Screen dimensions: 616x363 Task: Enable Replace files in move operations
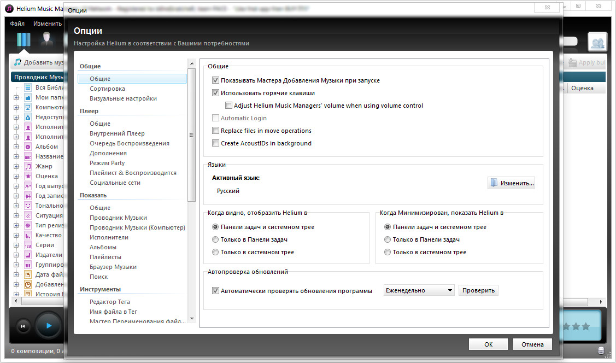click(215, 131)
